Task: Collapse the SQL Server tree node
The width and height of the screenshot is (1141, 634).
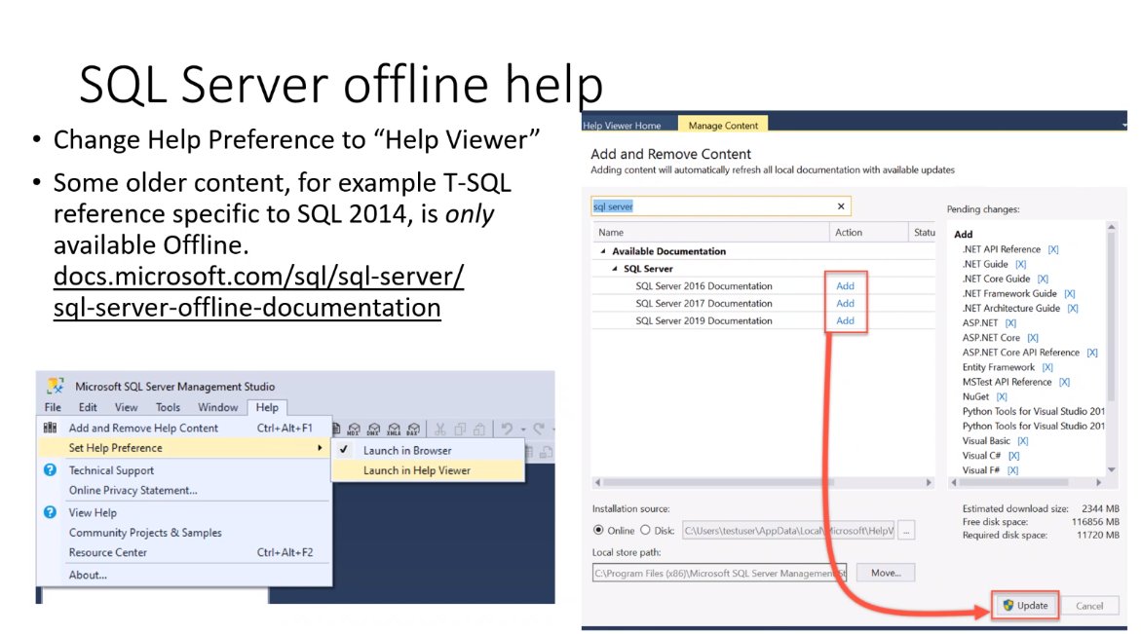Action: pyautogui.click(x=614, y=268)
